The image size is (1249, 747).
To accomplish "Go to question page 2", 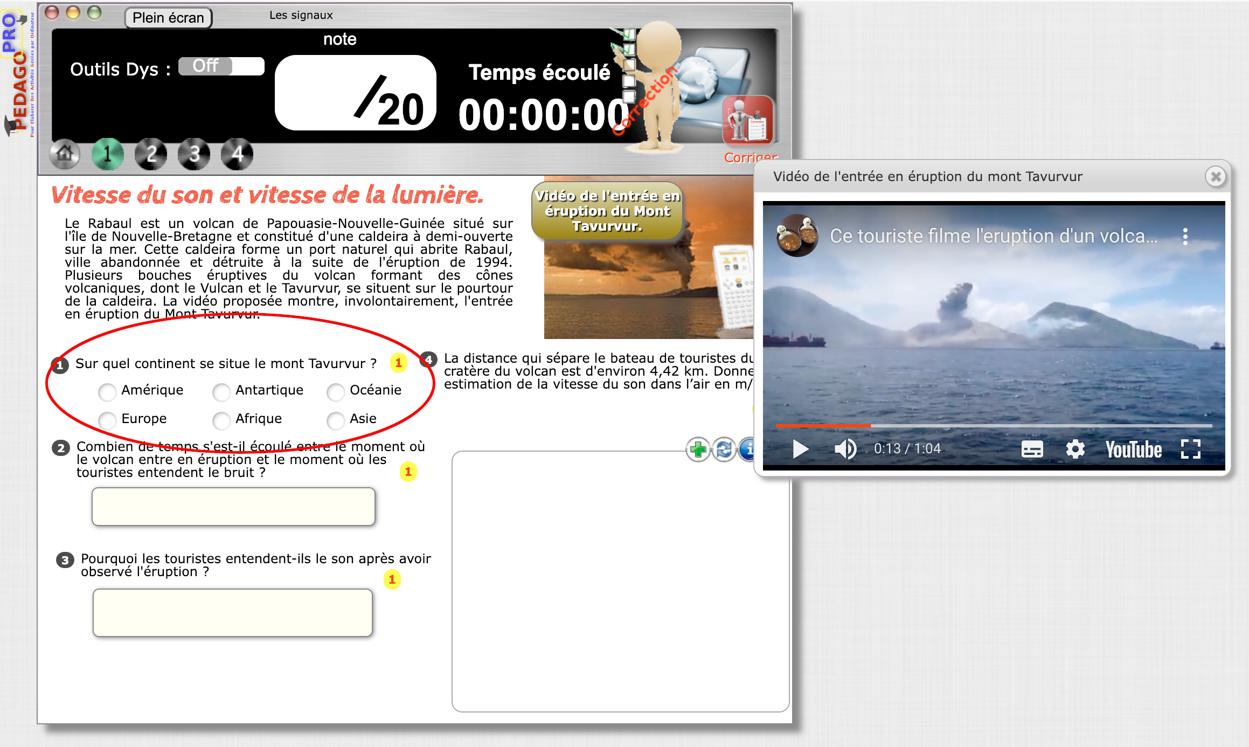I will point(151,154).
